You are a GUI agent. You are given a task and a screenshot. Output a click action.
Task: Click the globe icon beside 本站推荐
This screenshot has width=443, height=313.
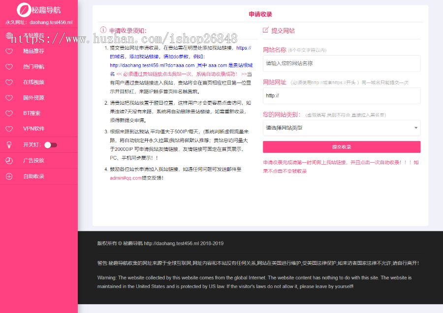9,35
